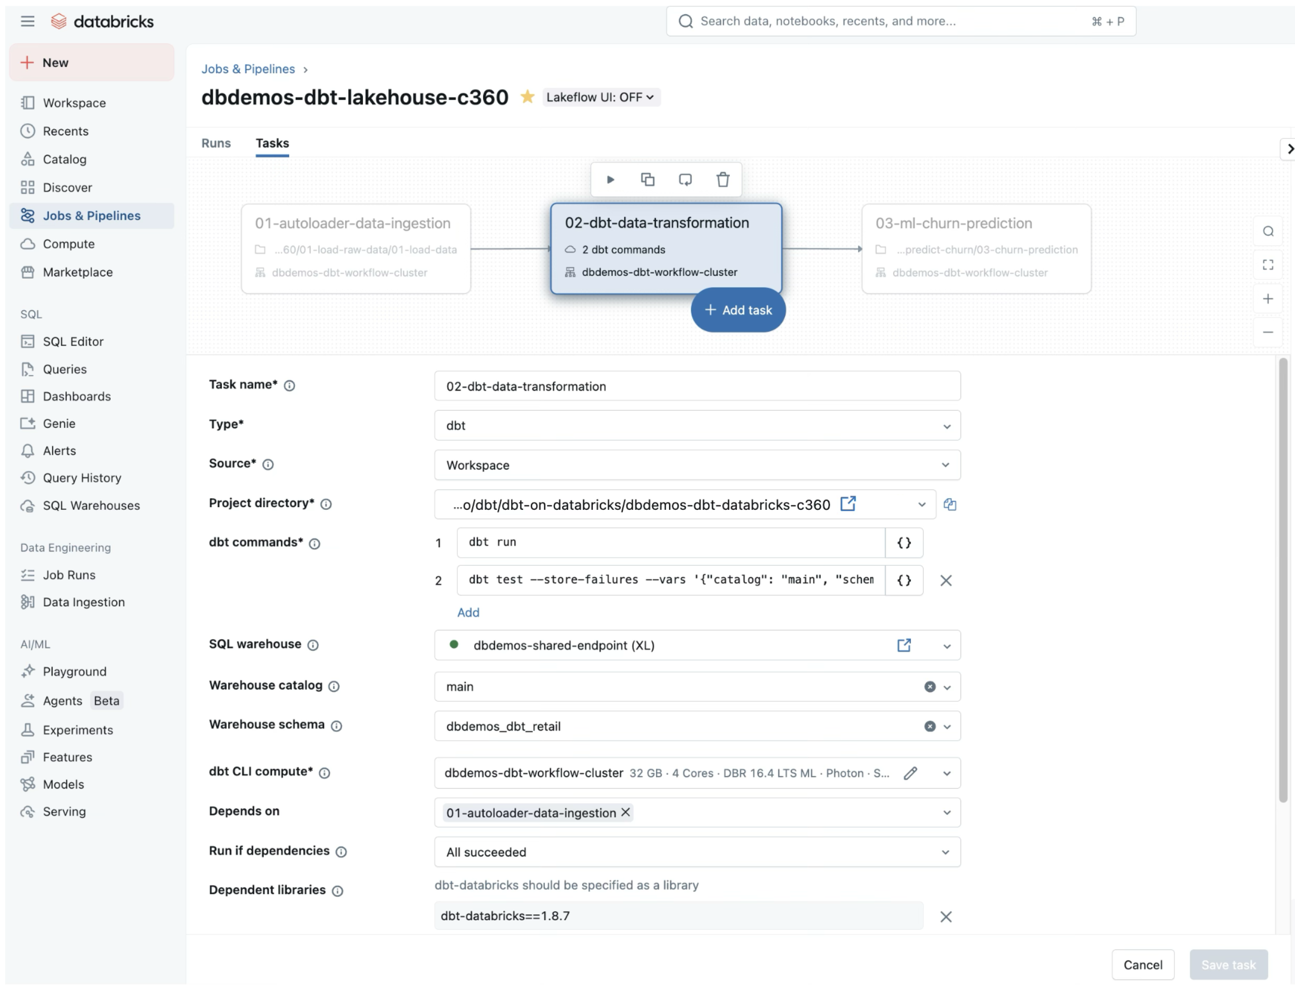
Task: Zoom in on the task graph
Action: click(1268, 299)
